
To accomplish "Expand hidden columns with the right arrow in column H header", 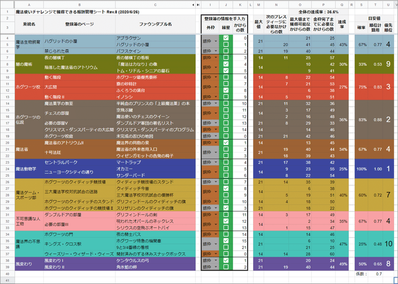I will 198,5.
